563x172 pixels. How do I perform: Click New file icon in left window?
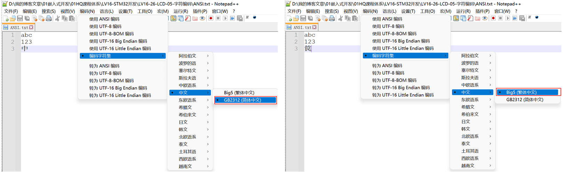click(6, 18)
